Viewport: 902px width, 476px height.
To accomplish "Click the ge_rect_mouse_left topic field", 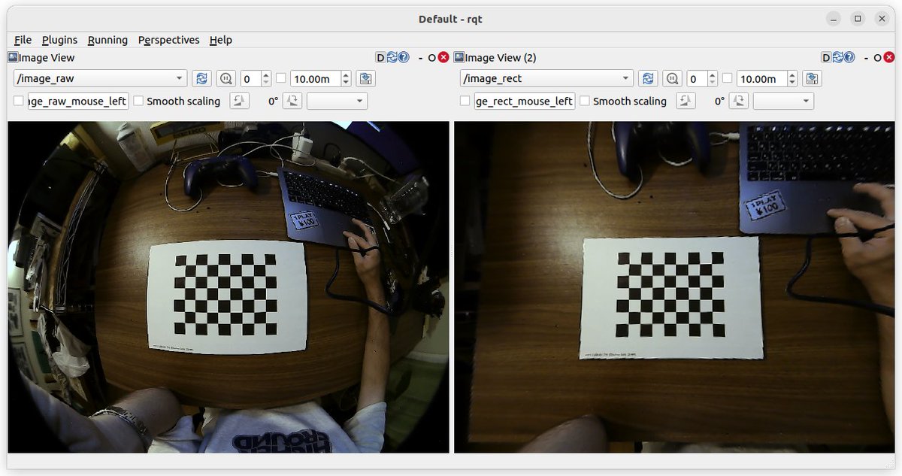I will pyautogui.click(x=525, y=101).
